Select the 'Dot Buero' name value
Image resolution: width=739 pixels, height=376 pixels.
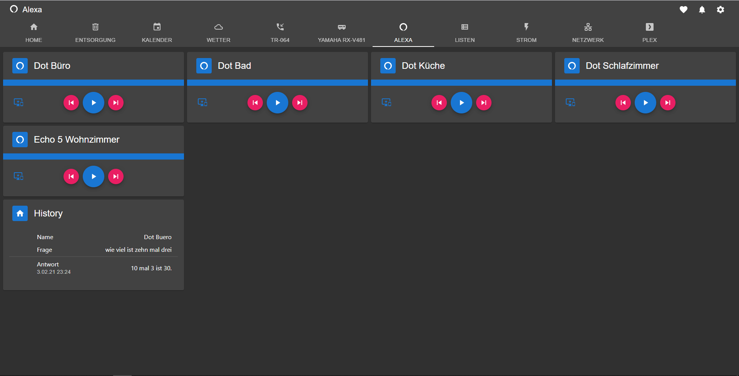[158, 237]
